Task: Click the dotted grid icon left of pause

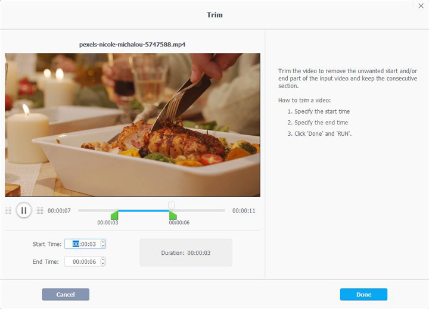Action: [8, 211]
